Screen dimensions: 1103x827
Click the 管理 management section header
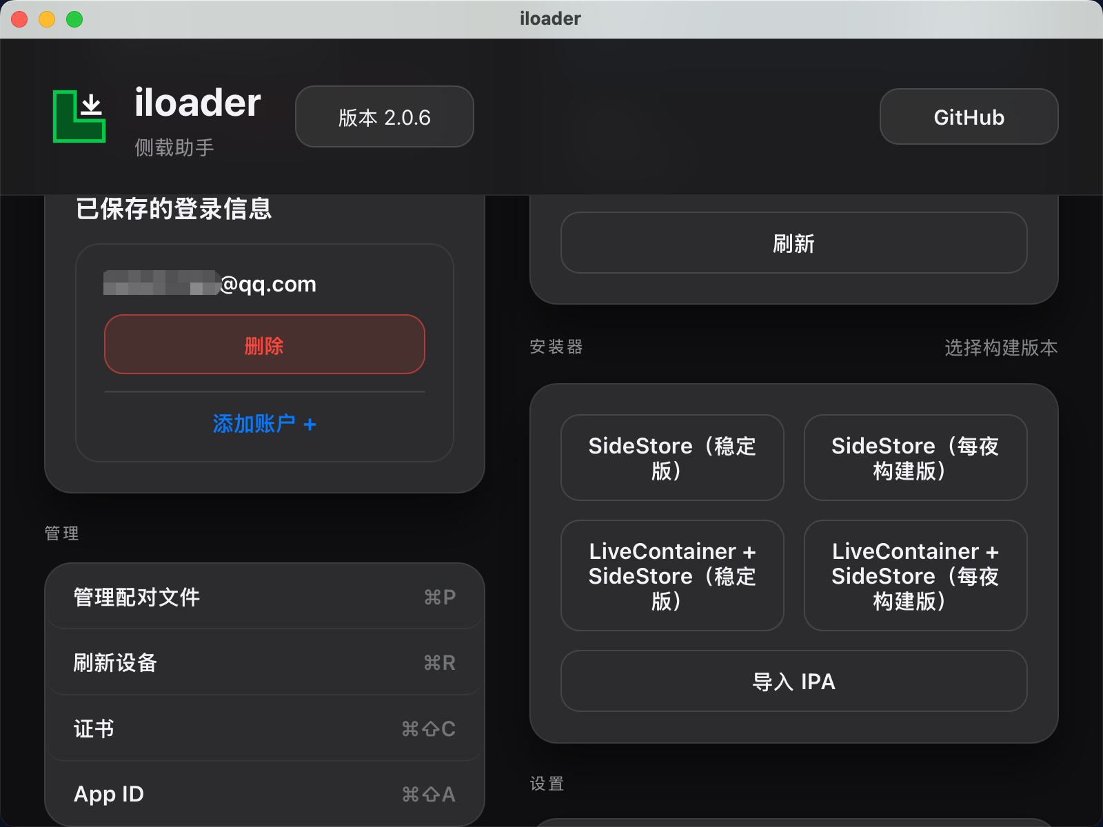coord(61,533)
